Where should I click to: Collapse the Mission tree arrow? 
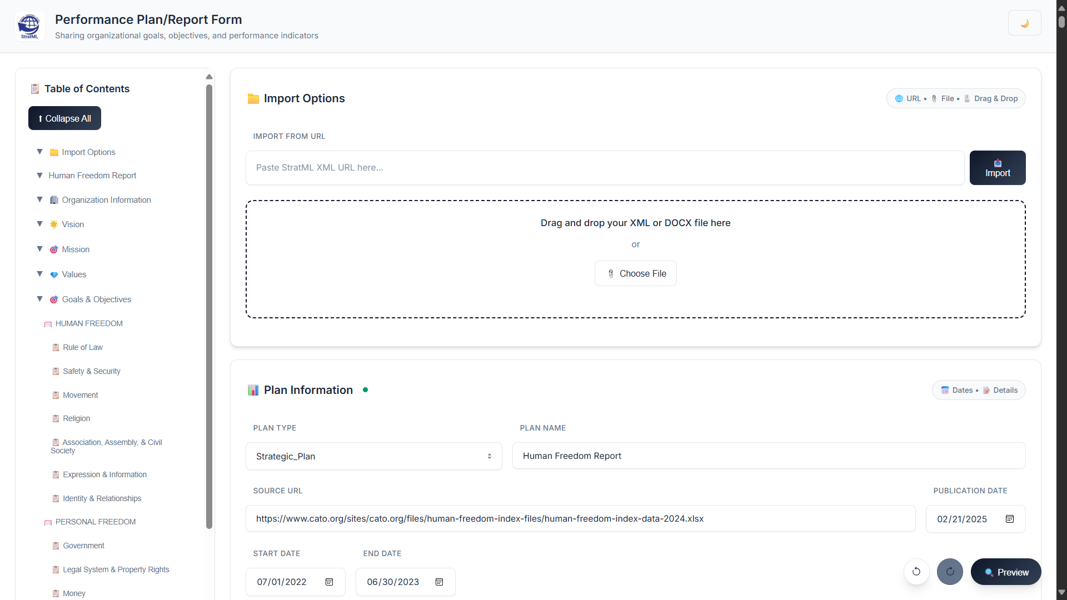(x=39, y=249)
